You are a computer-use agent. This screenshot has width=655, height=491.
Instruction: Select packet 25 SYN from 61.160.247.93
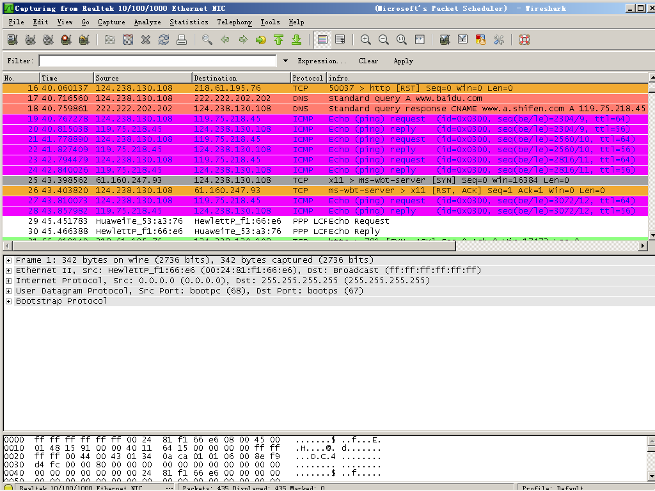[325, 180]
